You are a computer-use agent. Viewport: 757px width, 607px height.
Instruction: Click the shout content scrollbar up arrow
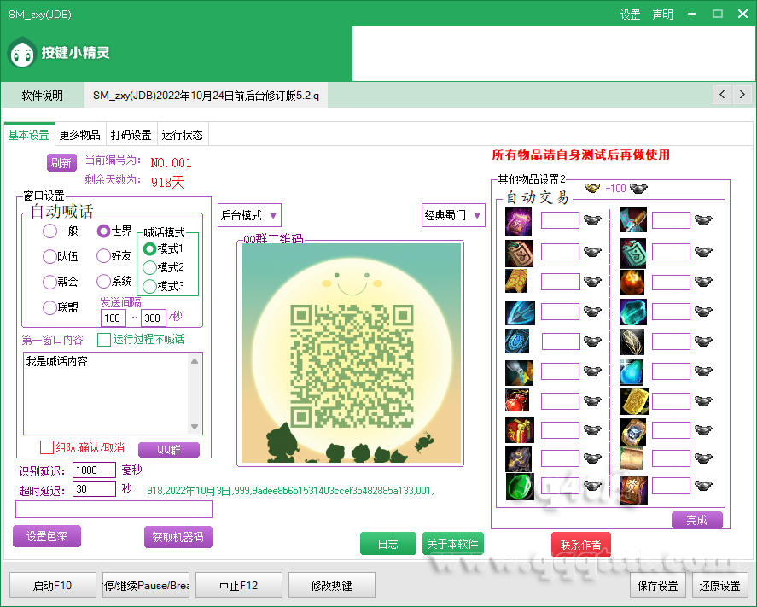click(x=195, y=361)
